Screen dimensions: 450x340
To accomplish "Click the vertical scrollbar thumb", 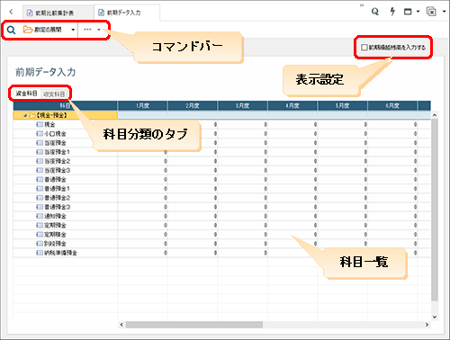I will [x=435, y=210].
